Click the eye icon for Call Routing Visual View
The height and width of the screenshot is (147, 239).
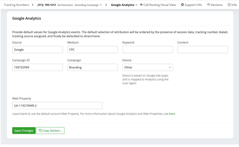click(x=141, y=5)
